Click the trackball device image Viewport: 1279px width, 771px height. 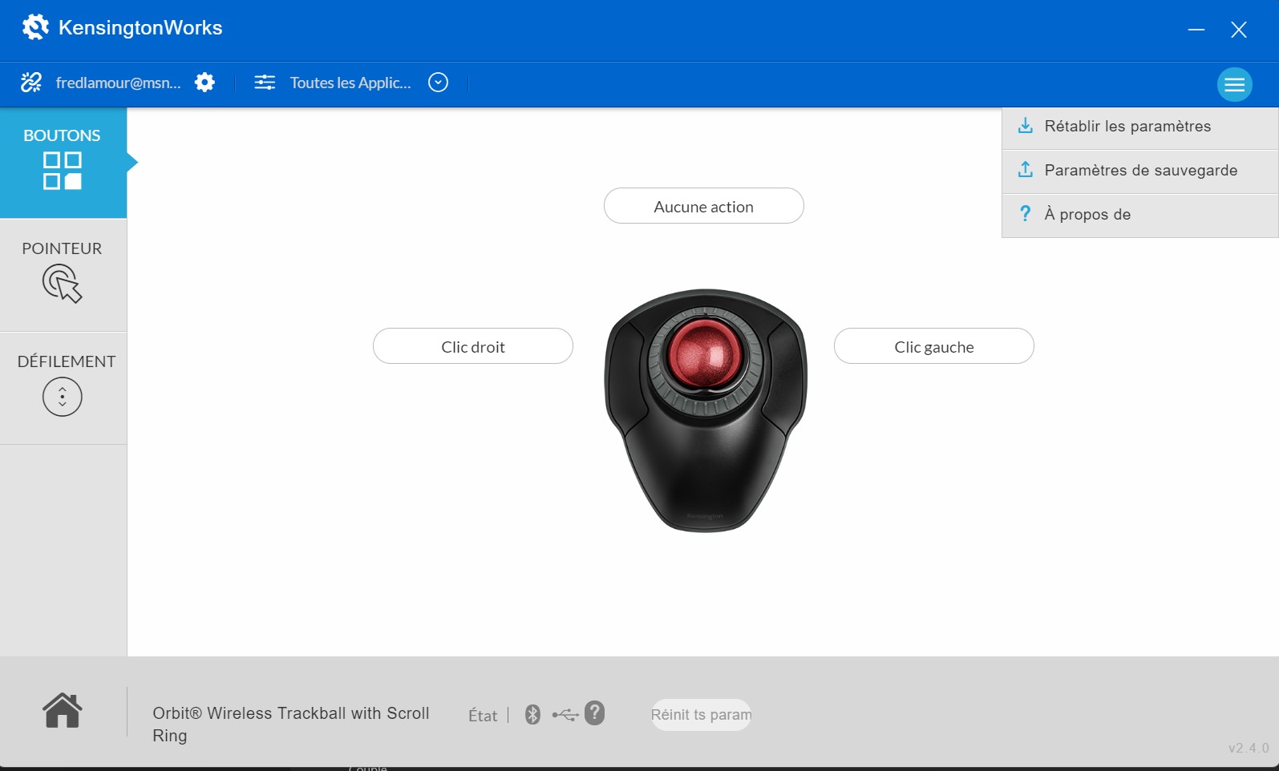coord(706,410)
